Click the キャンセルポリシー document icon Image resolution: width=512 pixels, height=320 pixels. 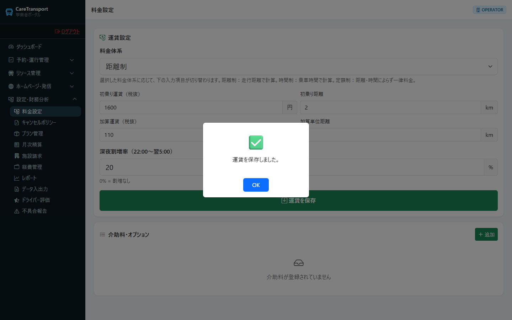(17, 123)
